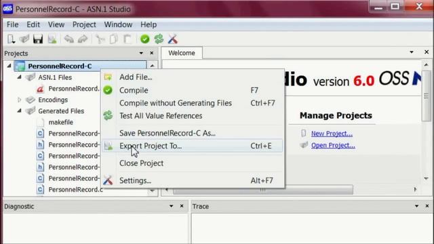Open the Trace panel dropdown arrow

[x=416, y=206]
